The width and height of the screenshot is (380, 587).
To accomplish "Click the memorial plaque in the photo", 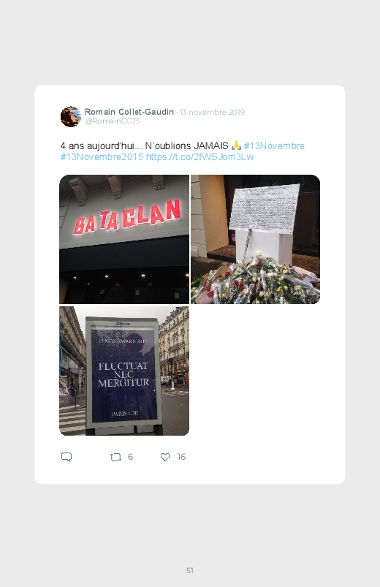I will 265,208.
